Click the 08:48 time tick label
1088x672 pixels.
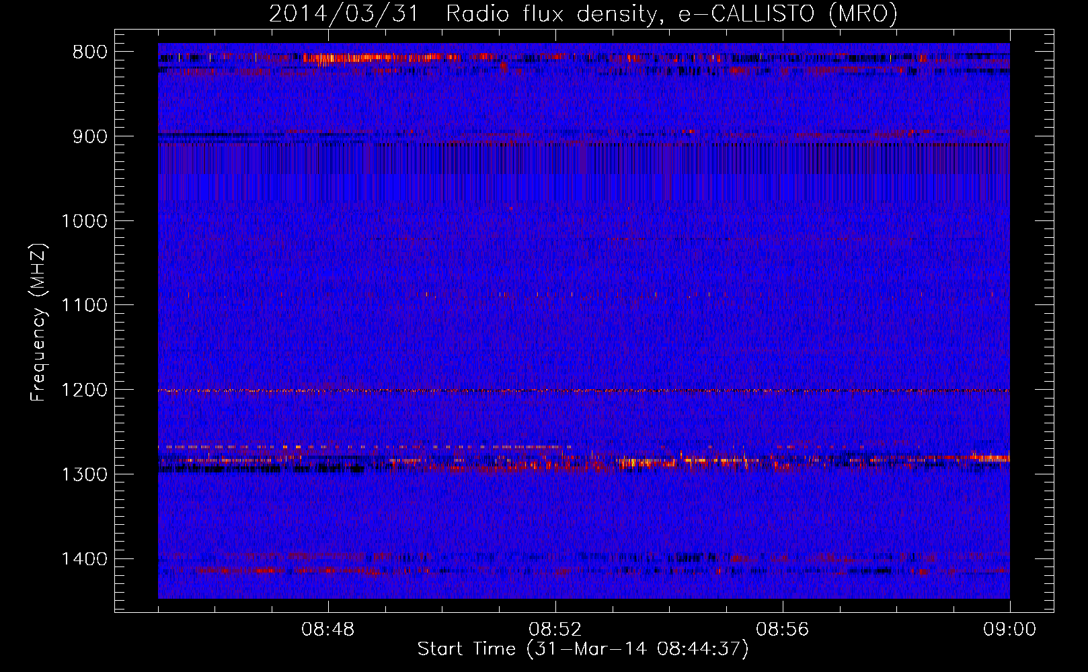point(328,630)
